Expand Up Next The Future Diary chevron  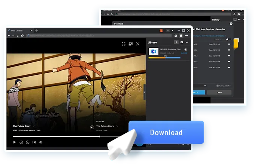[x=117, y=126]
